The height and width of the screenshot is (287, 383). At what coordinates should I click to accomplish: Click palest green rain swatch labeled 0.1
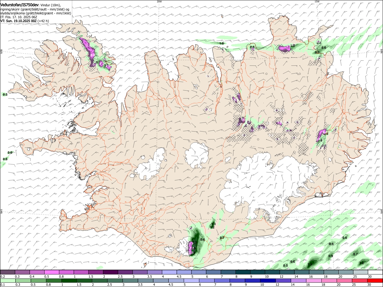[7, 280]
